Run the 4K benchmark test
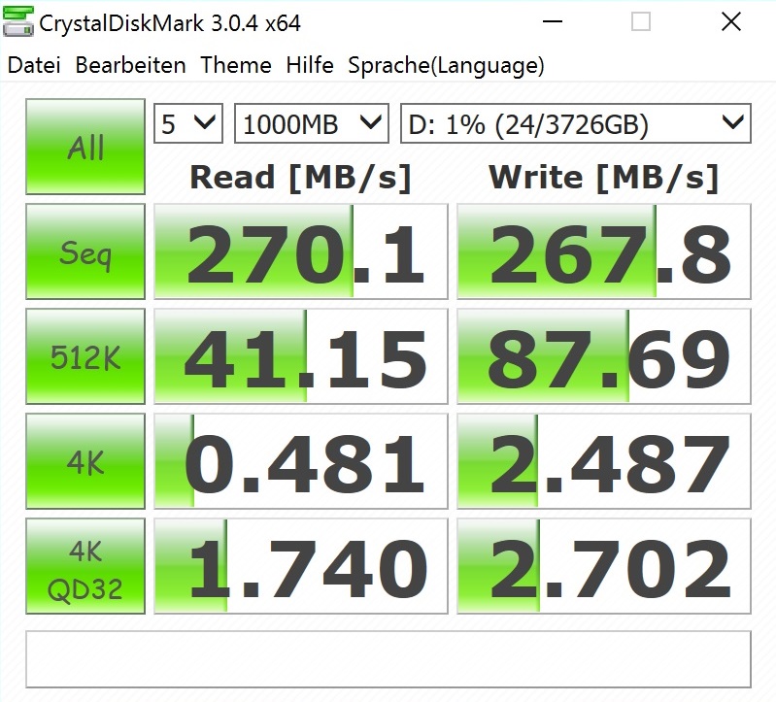776x702 pixels. click(x=85, y=461)
